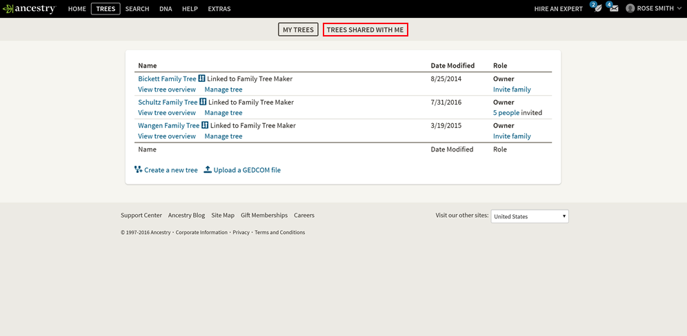Switch to Trees Shared With Me tab
687x336 pixels.
click(x=365, y=30)
